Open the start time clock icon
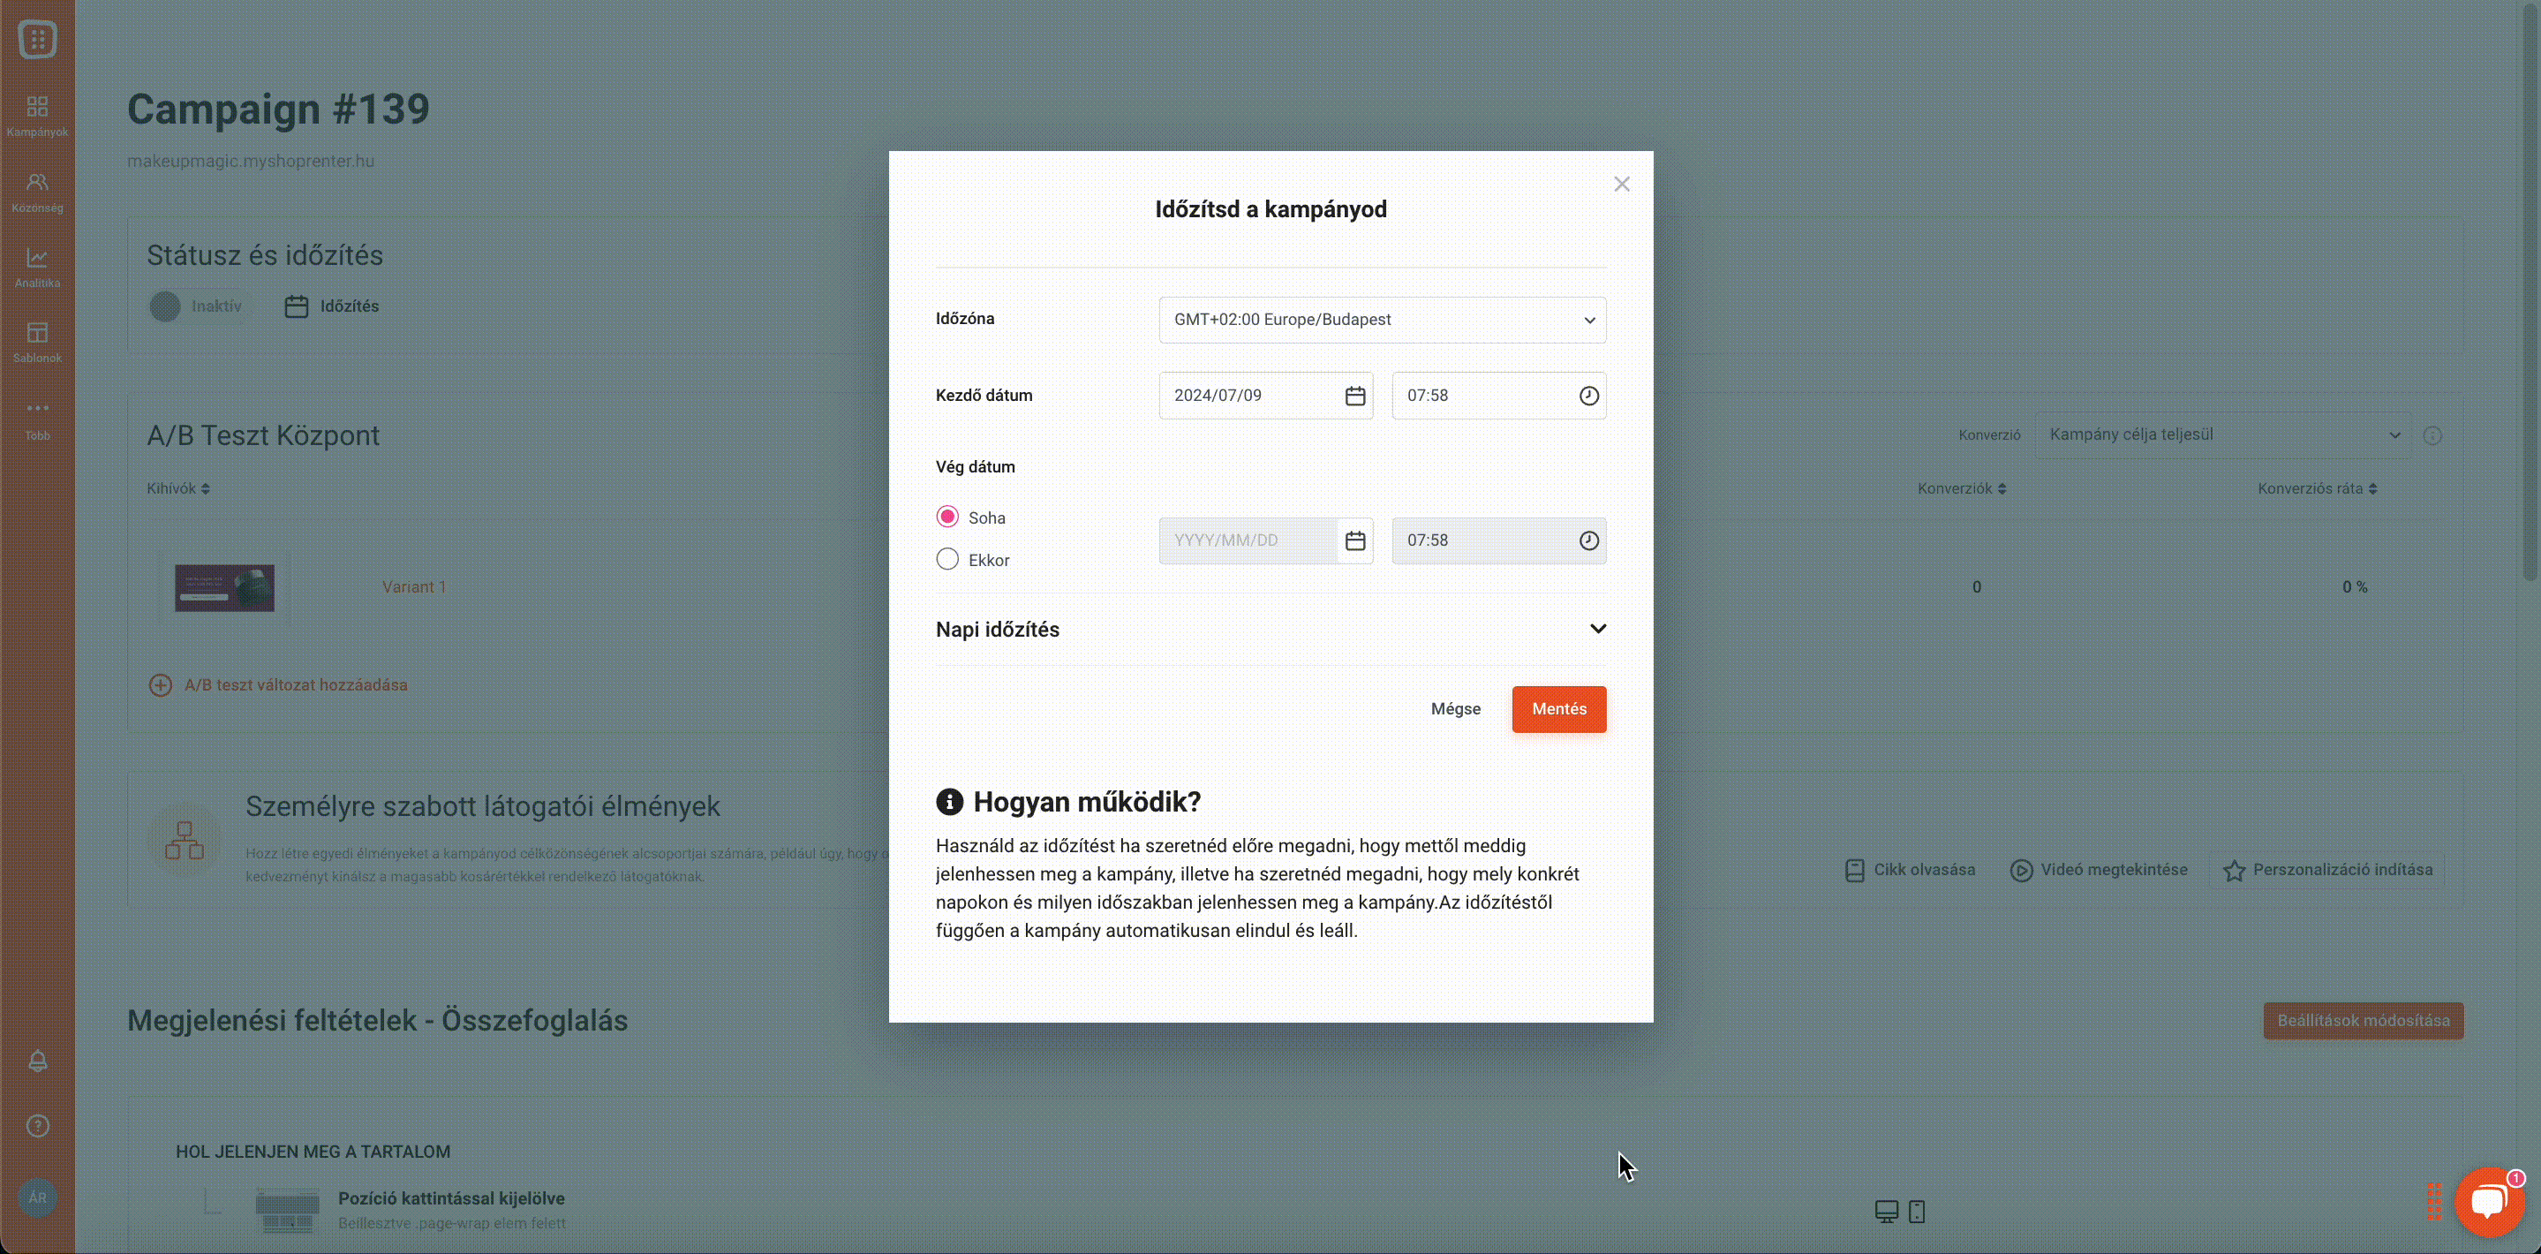2541x1254 pixels. [x=1588, y=396]
